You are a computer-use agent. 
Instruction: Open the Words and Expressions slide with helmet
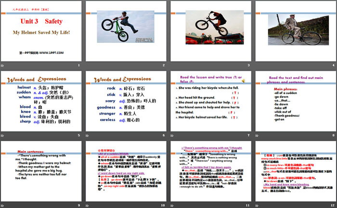point(42,102)
